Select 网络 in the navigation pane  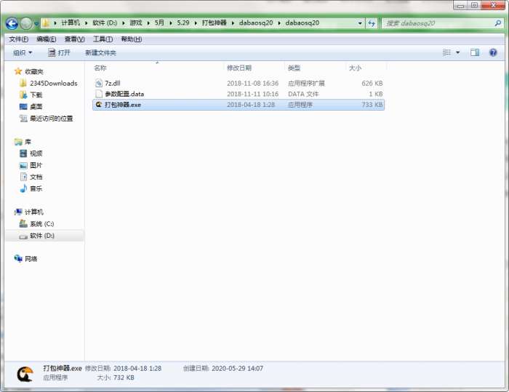[31, 259]
